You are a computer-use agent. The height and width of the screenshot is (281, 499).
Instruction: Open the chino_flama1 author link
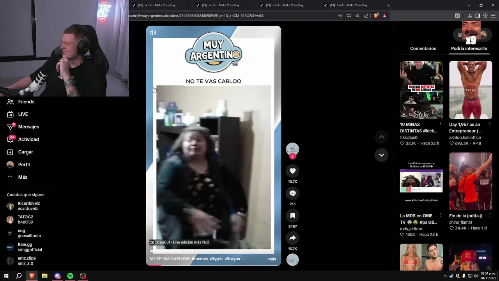click(x=461, y=222)
